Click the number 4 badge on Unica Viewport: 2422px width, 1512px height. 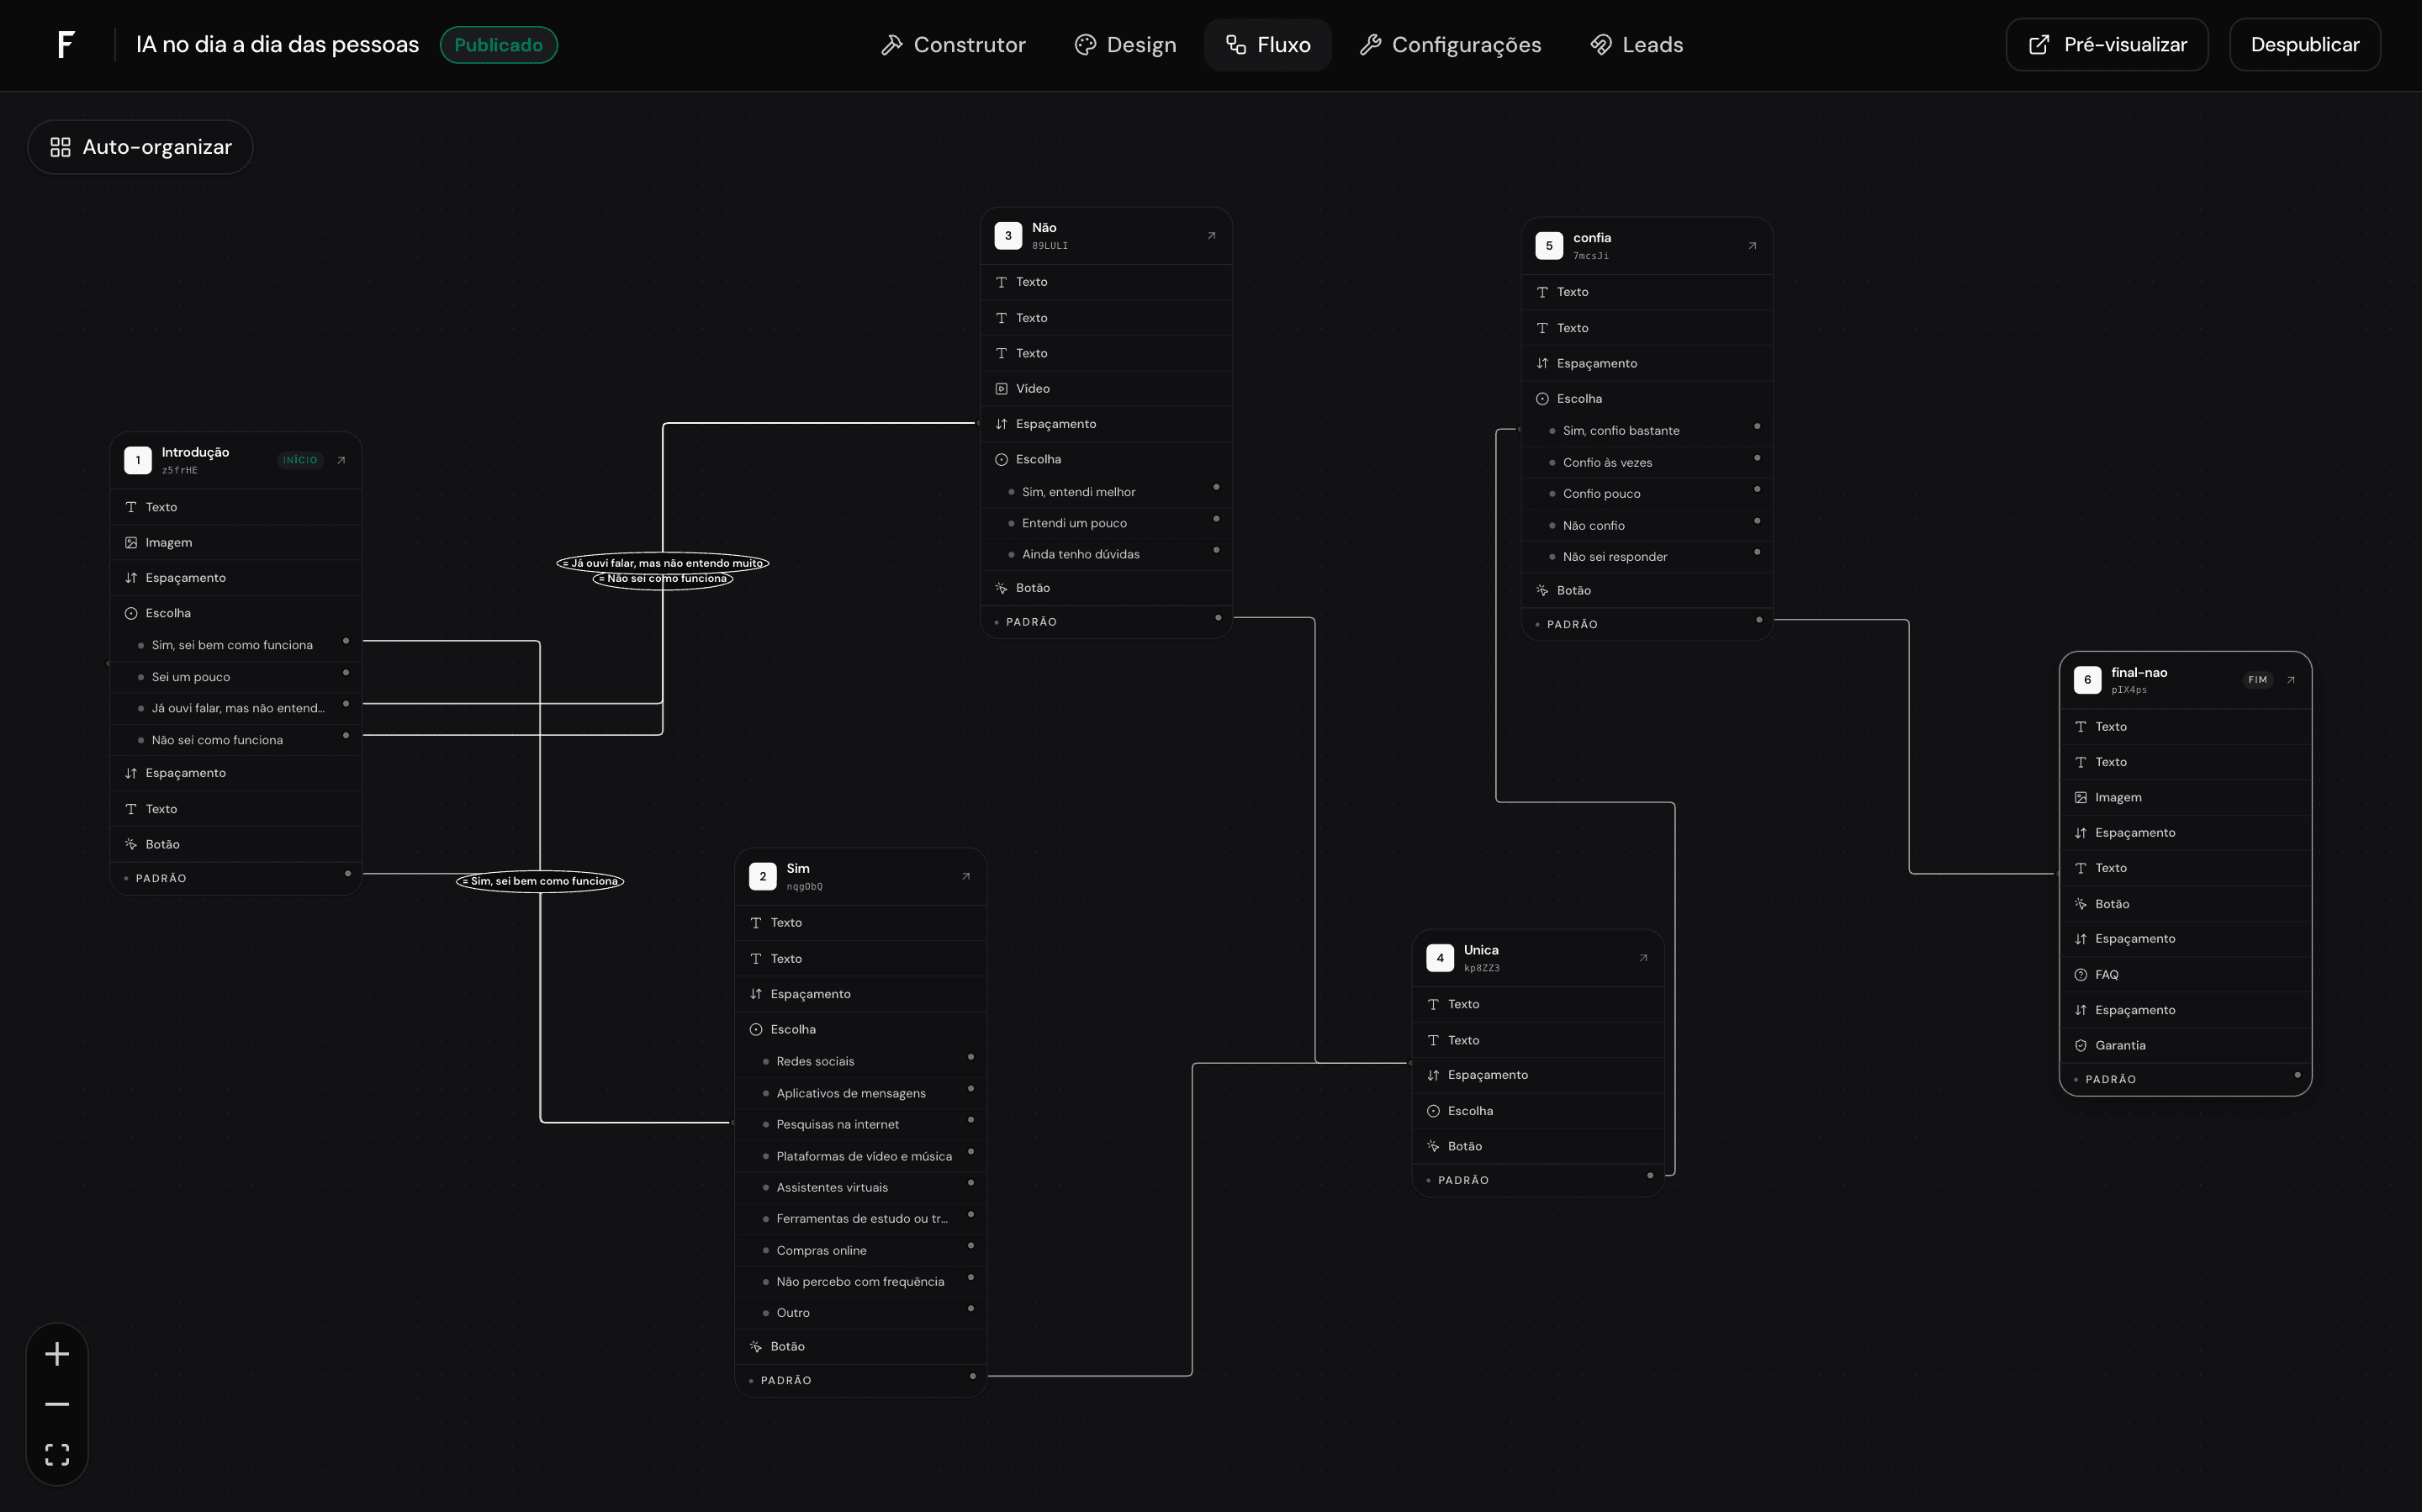tap(1440, 958)
